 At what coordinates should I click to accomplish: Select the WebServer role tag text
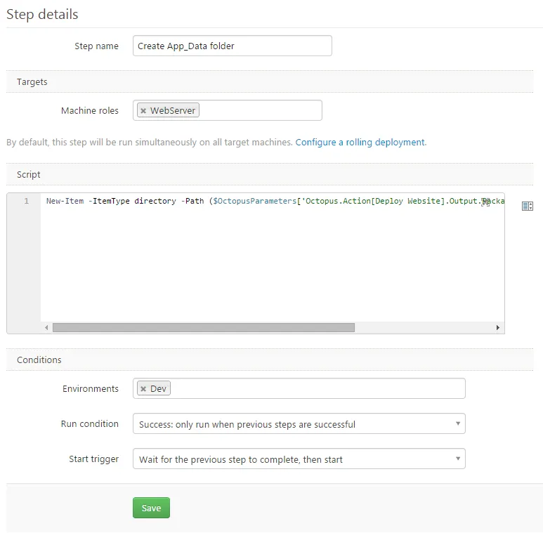click(x=173, y=111)
